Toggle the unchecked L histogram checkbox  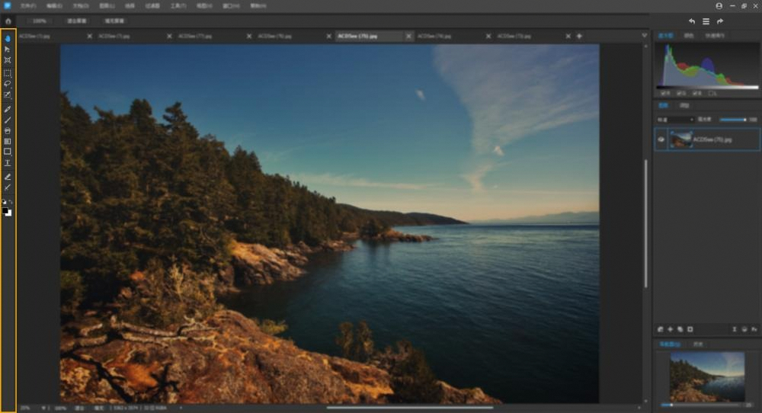tap(709, 93)
